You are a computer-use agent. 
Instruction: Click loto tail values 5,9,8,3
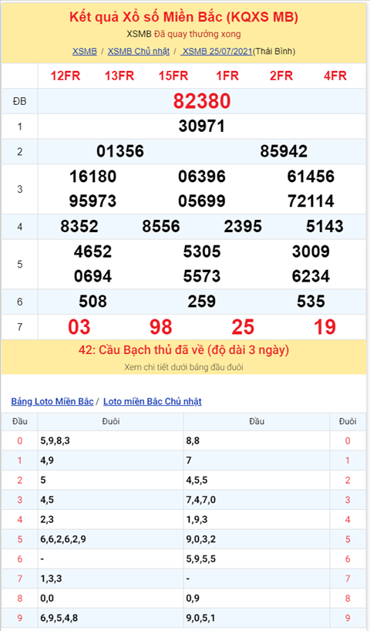tap(55, 440)
